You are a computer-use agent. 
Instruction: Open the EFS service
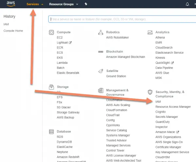pyautogui.click(x=60, y=97)
